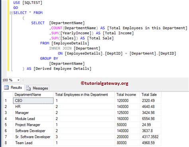Switch to the Messages tab

click(37, 88)
